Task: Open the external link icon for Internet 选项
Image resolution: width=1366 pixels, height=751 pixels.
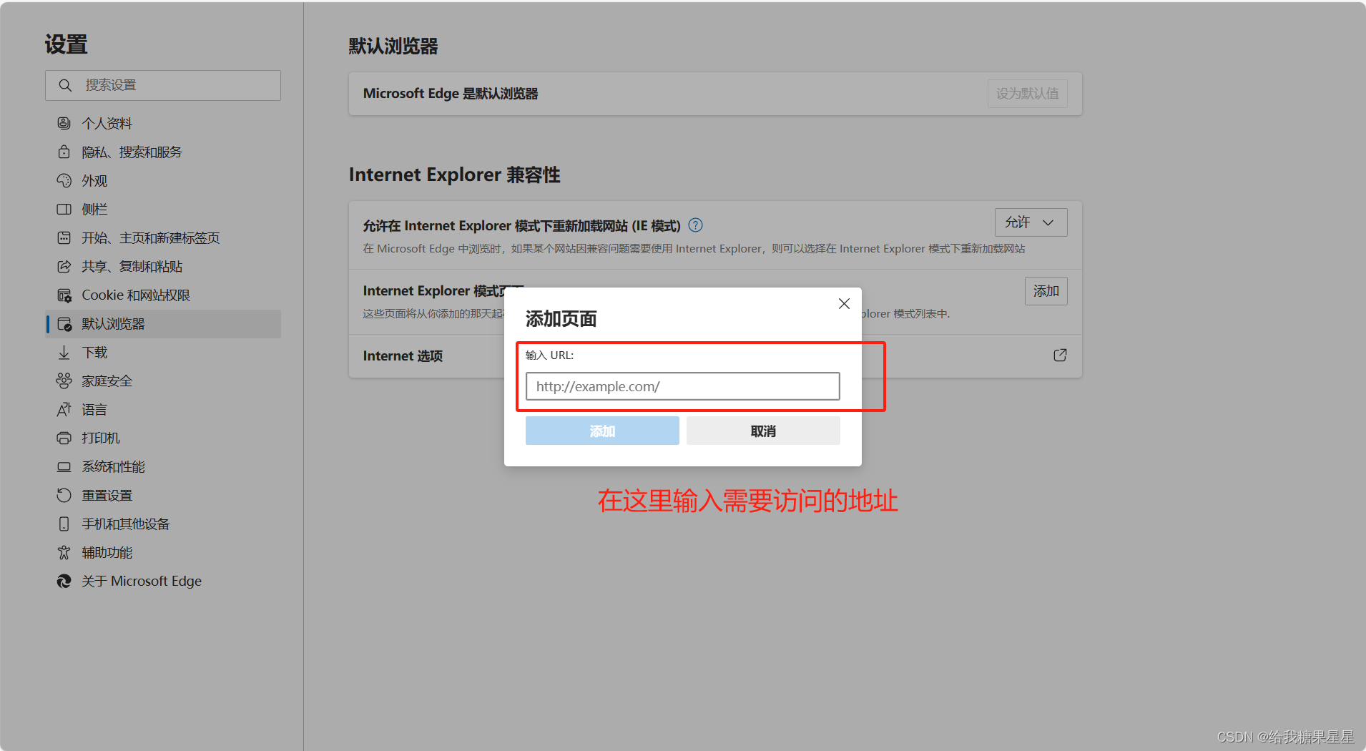Action: tap(1060, 355)
